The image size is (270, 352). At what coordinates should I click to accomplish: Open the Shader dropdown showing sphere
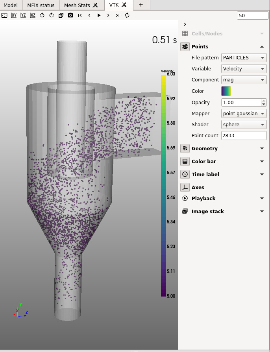244,125
